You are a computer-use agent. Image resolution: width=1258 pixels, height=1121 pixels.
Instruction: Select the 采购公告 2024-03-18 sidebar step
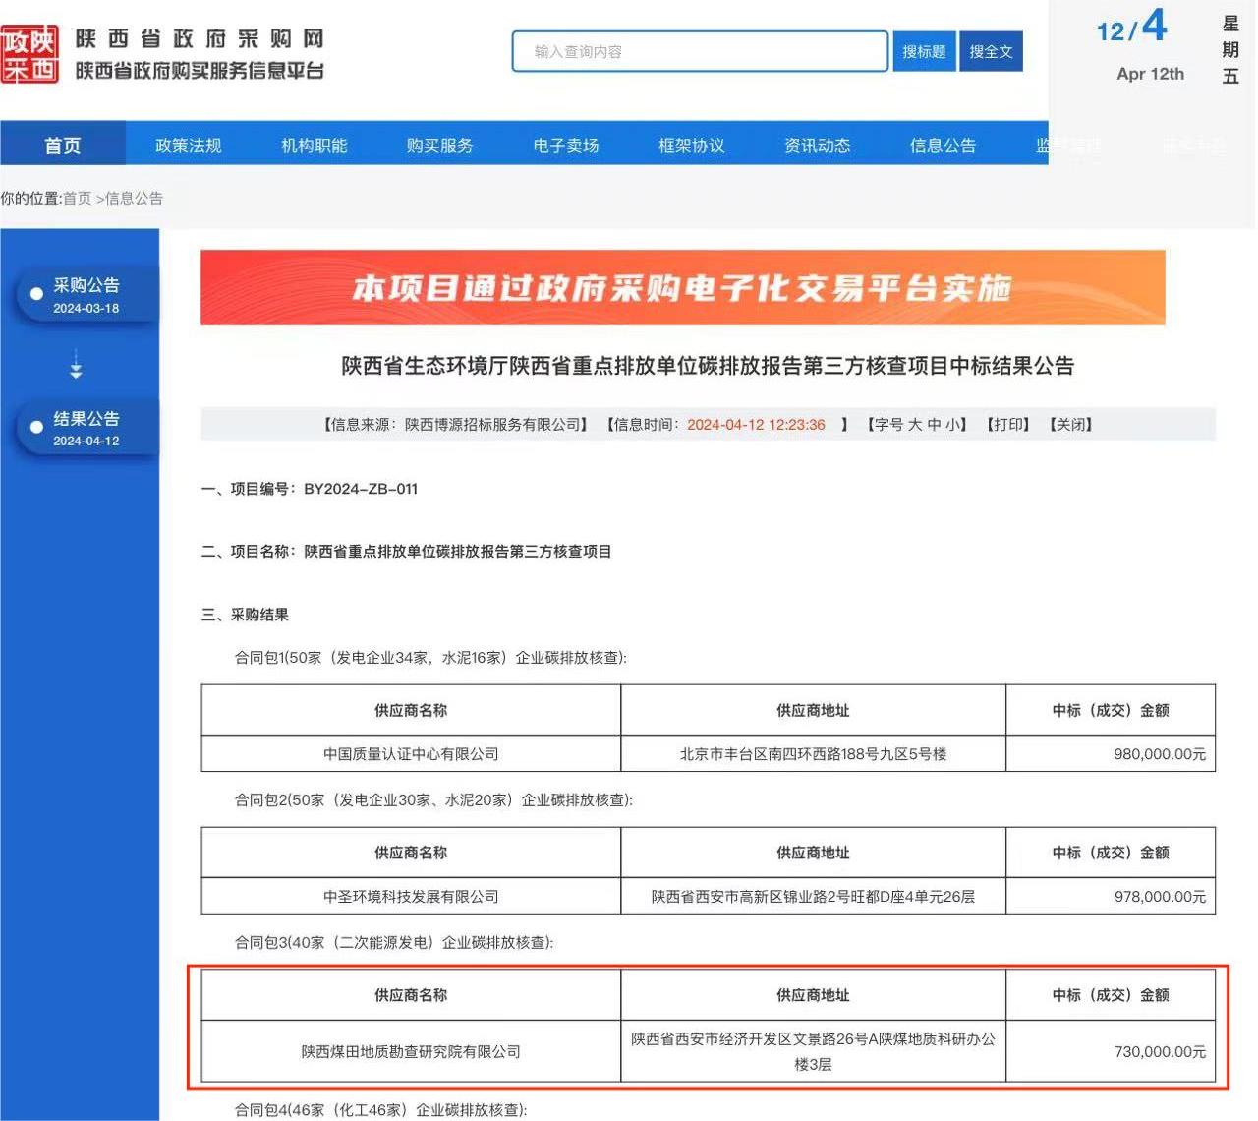pyautogui.click(x=86, y=295)
